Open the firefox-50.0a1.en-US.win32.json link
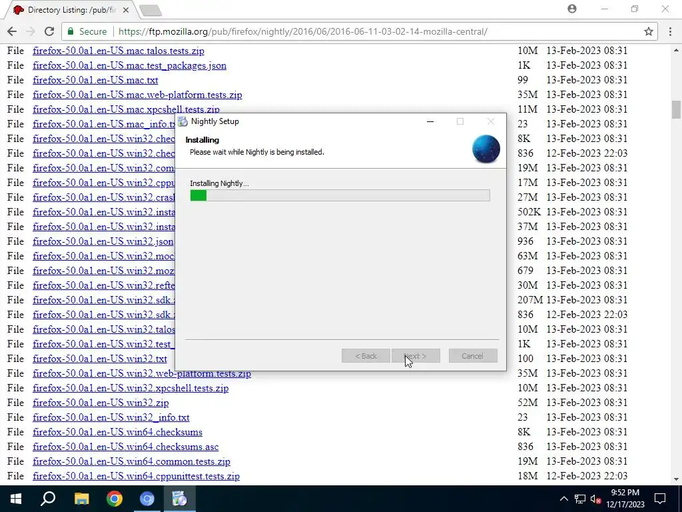 (103, 241)
